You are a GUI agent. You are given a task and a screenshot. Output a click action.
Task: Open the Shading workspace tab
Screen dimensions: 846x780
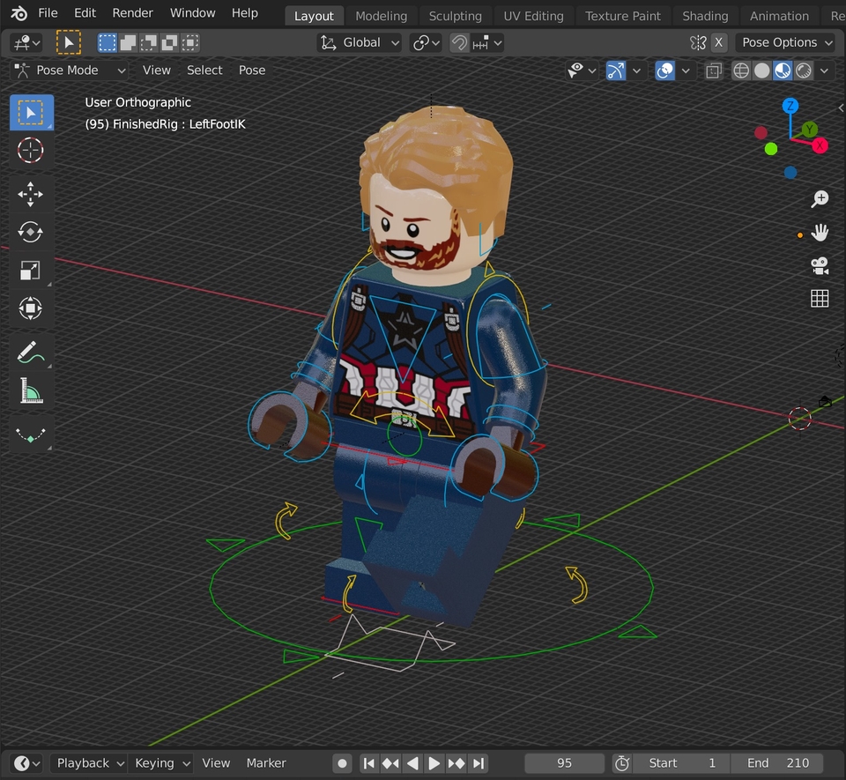[x=705, y=16]
